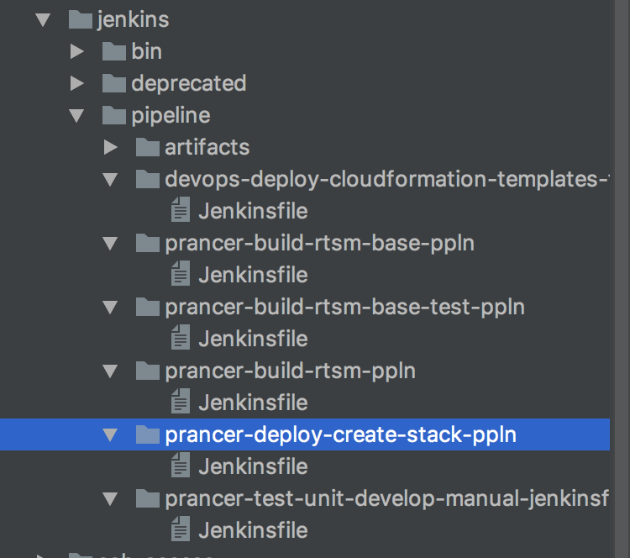Collapse the prancer-build-rtsm-base-ppln arrow
This screenshot has width=630, height=558.
pyautogui.click(x=110, y=243)
